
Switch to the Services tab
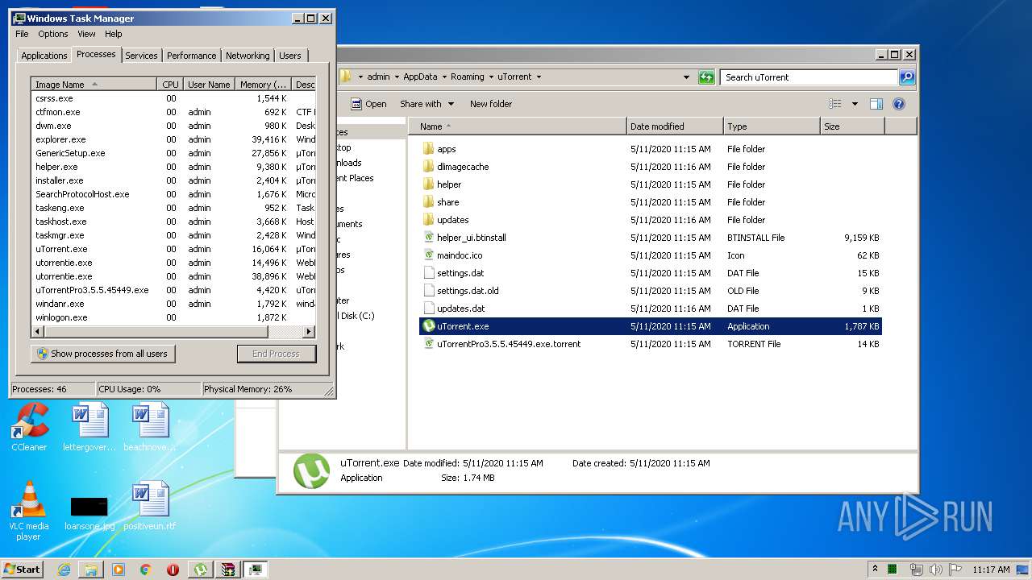coord(141,56)
